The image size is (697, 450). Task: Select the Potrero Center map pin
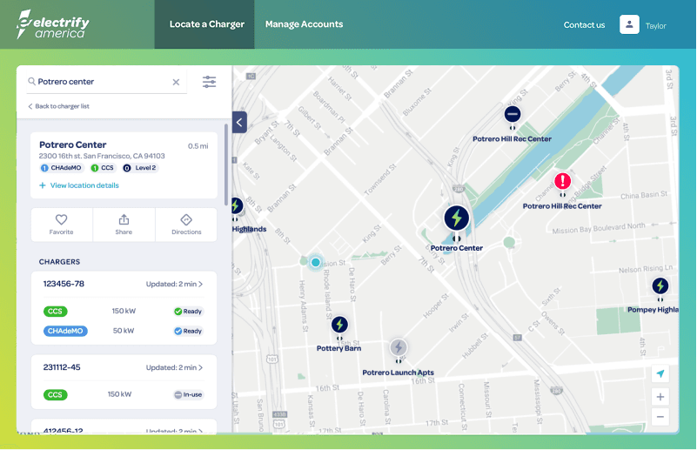tap(457, 218)
